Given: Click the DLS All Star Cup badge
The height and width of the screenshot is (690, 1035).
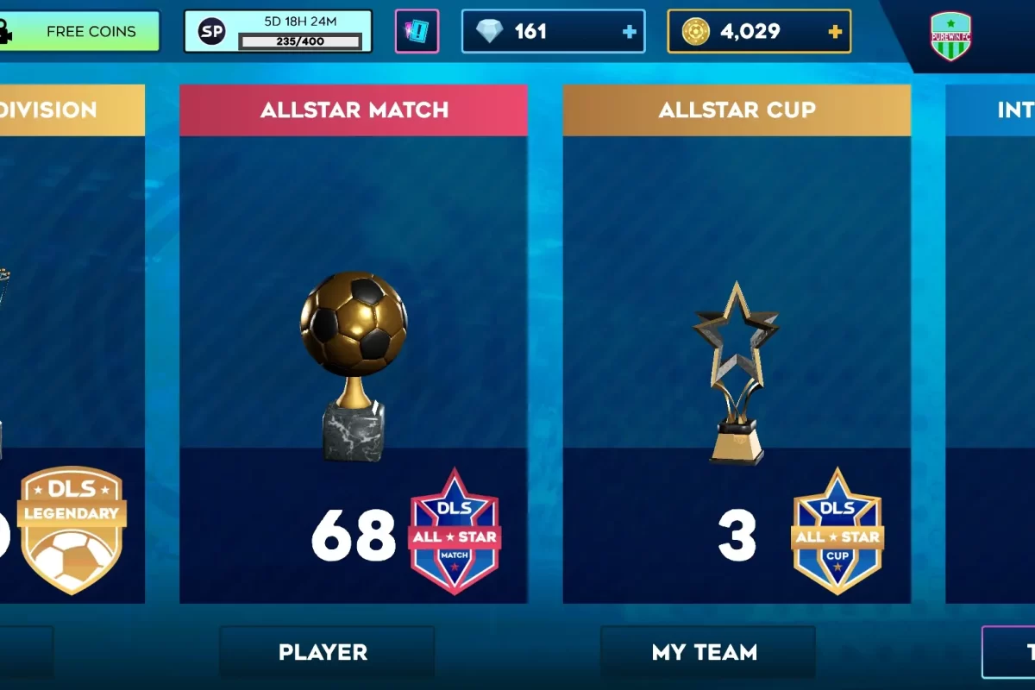Looking at the screenshot, I should tap(837, 530).
